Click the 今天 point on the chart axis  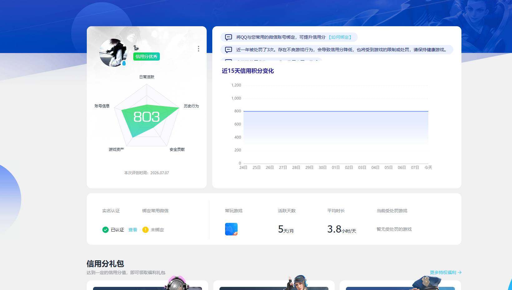coord(428,168)
